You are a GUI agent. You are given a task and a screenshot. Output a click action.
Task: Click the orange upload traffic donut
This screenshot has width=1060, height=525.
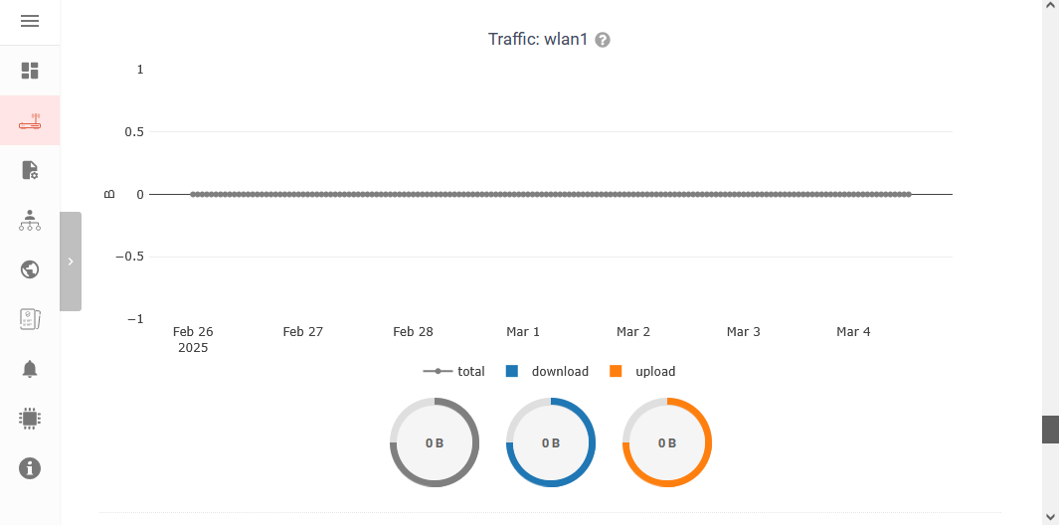pyautogui.click(x=667, y=442)
